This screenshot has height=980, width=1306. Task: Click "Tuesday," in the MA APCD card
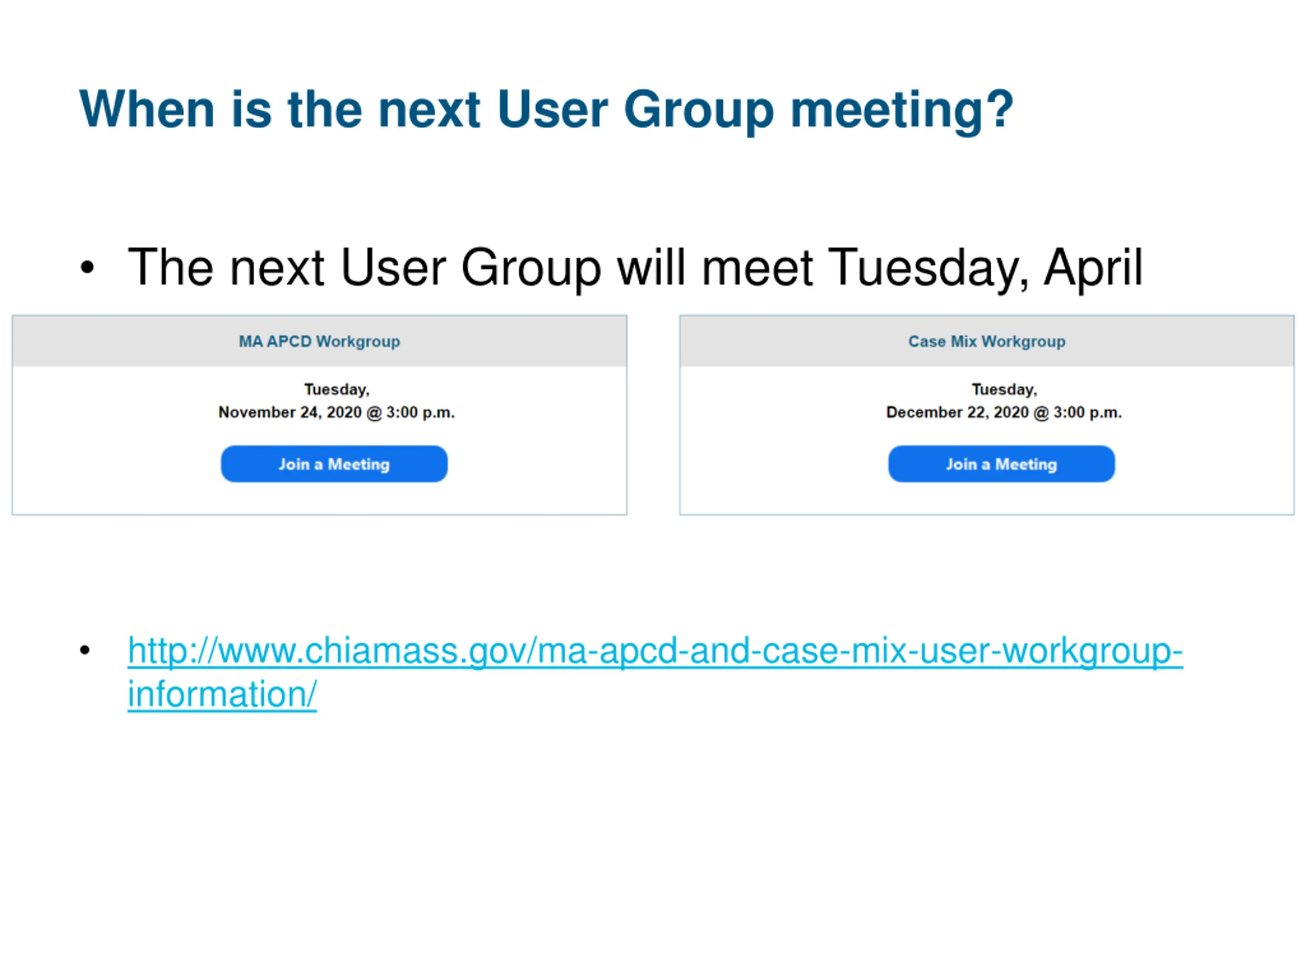coord(337,389)
